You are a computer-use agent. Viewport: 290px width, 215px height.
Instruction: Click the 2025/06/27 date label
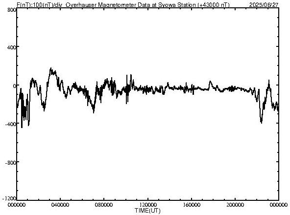[x=264, y=5]
